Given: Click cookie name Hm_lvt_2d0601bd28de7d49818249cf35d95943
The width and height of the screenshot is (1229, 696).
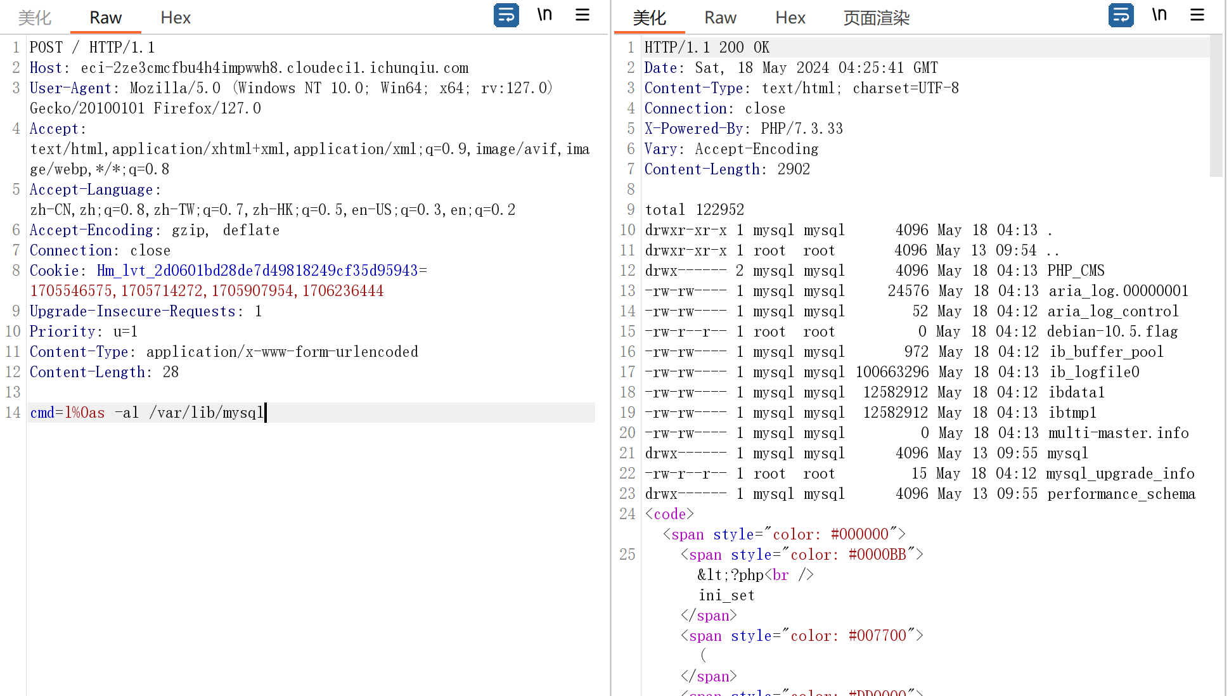Looking at the screenshot, I should 257,271.
